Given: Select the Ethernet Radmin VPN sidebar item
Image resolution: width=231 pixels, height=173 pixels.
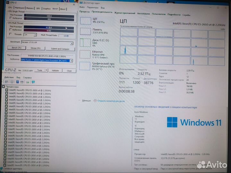Looking at the screenshot, I should coord(97,54).
